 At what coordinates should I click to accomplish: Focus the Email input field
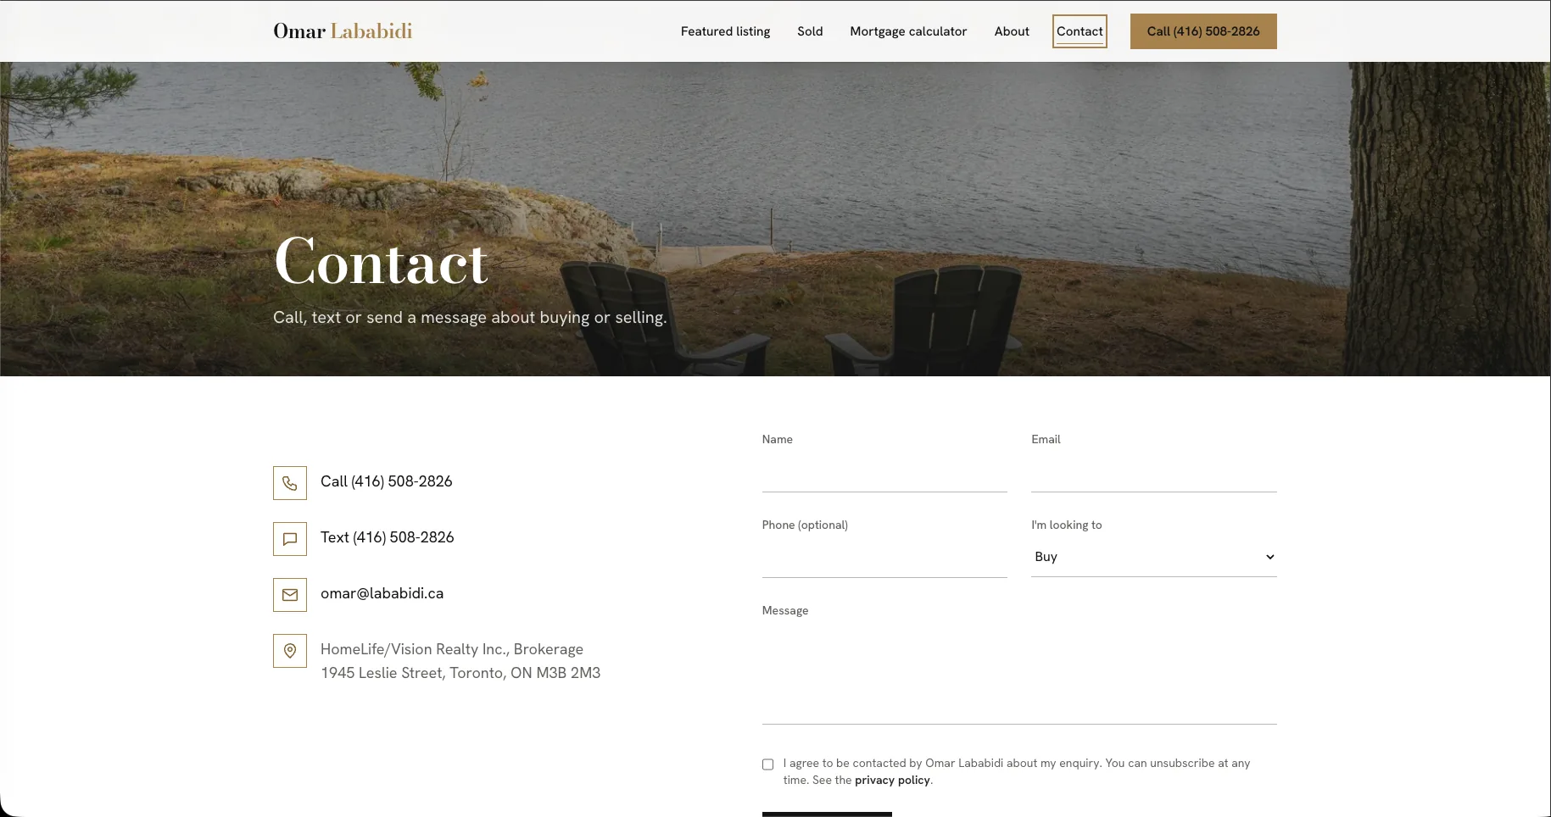pos(1153,472)
